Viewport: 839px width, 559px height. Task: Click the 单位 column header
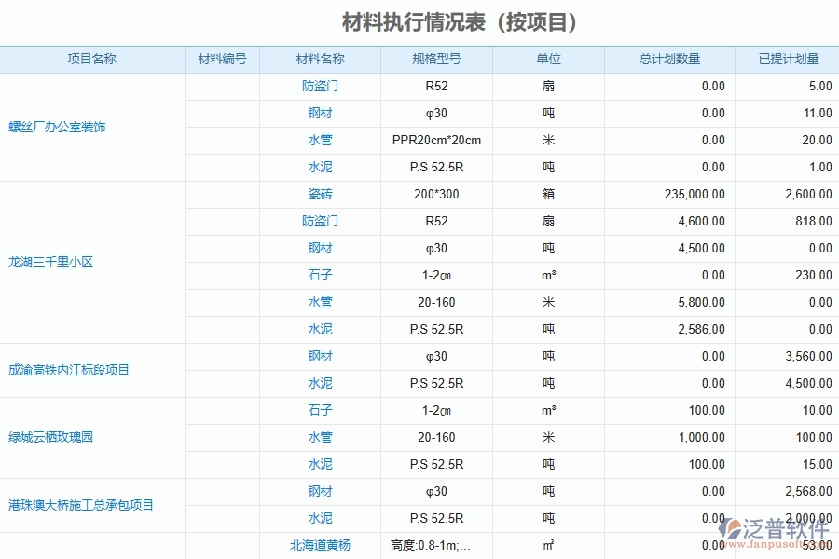pyautogui.click(x=548, y=58)
